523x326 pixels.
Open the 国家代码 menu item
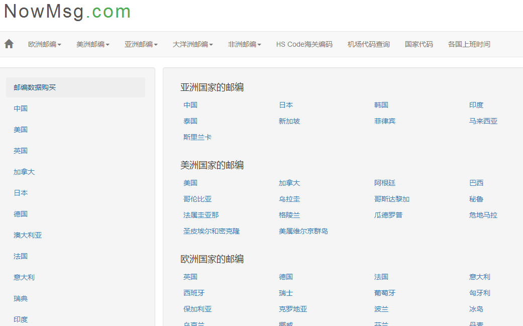click(419, 44)
